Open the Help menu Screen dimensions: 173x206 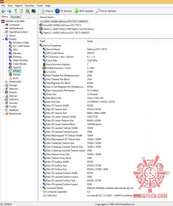[48, 6]
